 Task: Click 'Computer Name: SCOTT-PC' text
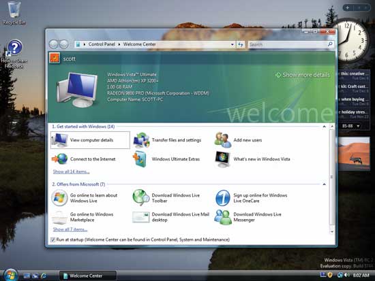click(x=135, y=99)
